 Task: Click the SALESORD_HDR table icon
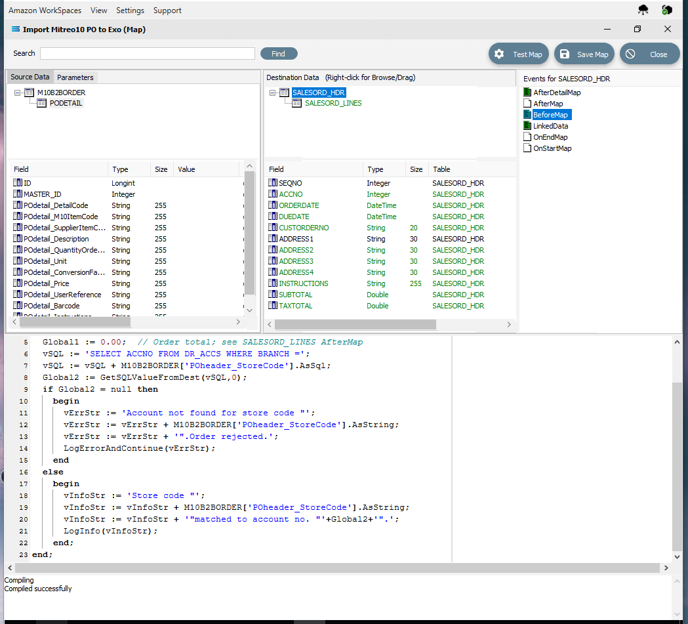click(x=285, y=93)
